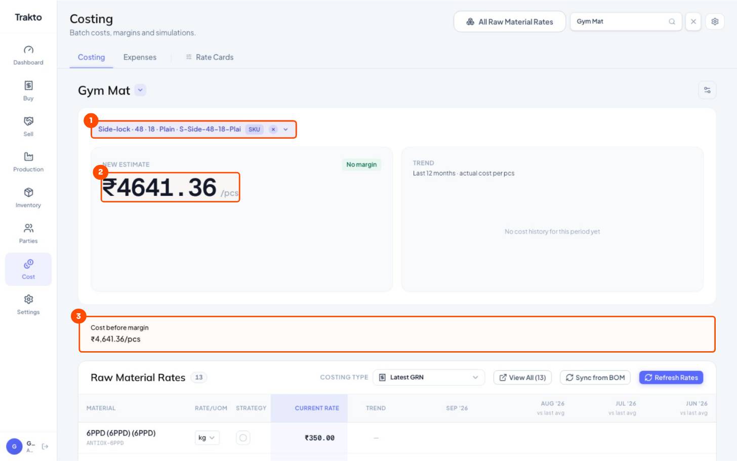Click the 6PPD (6PPD) (6PPD) material name

coord(121,433)
